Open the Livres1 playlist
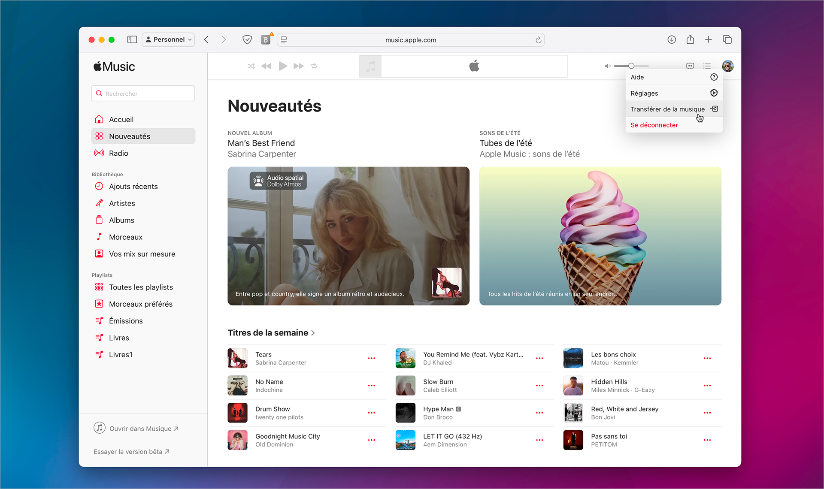 coord(143,355)
